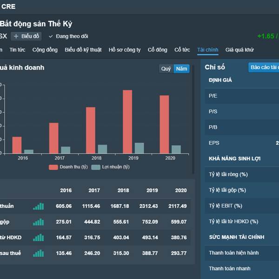Click cell value 388.77
Image resolution: width=279 pixels, height=279 pixels.
click(x=150, y=253)
